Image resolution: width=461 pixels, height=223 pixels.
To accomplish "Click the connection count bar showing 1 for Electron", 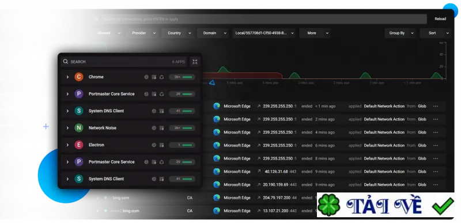I will tap(182, 145).
